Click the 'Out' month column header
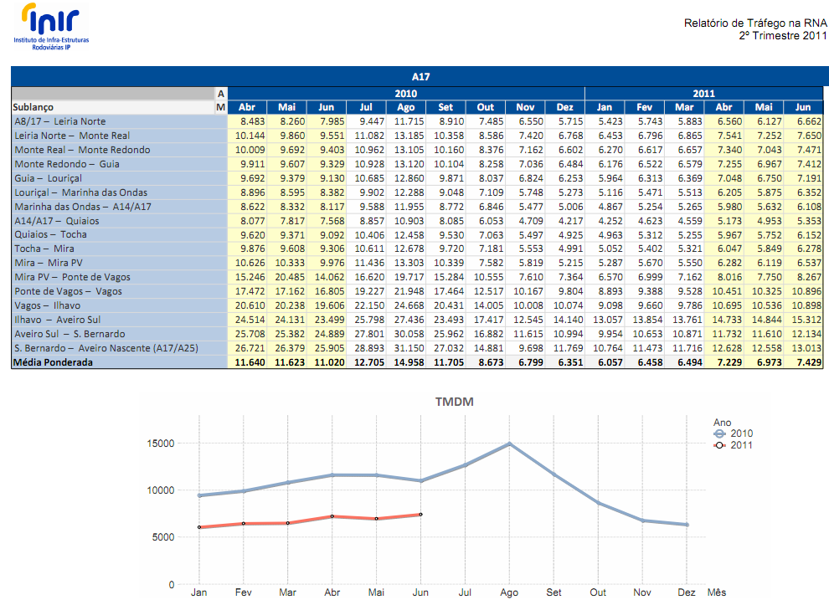 (x=486, y=107)
